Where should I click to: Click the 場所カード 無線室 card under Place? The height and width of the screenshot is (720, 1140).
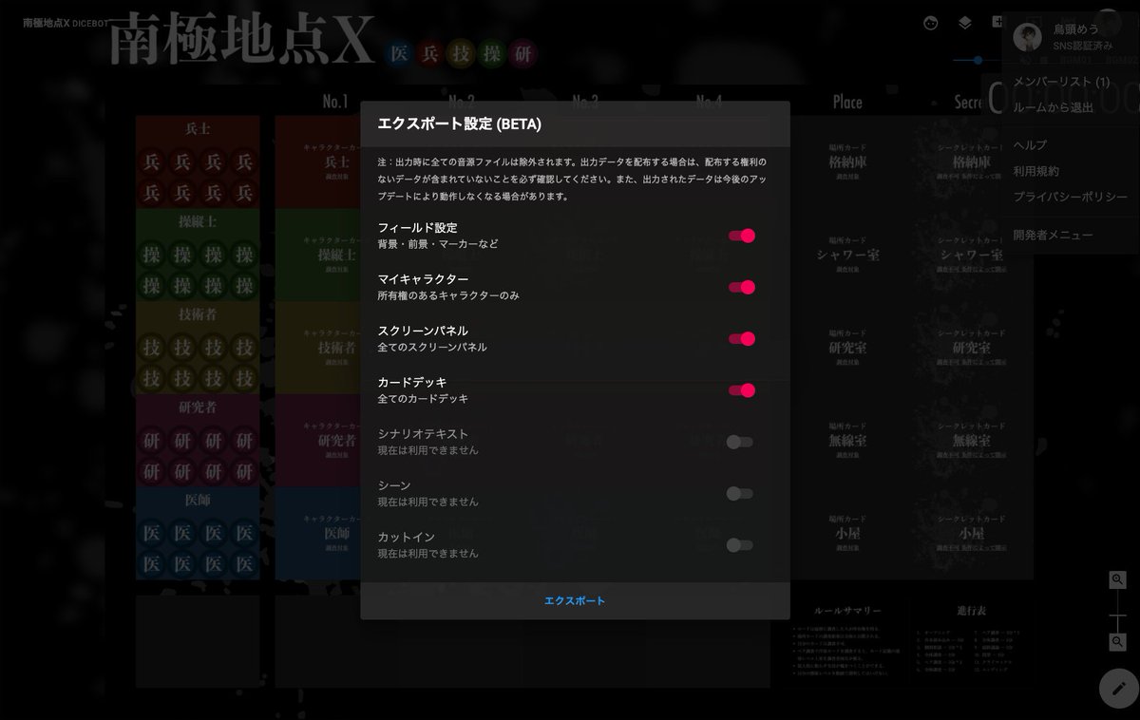coord(847,441)
